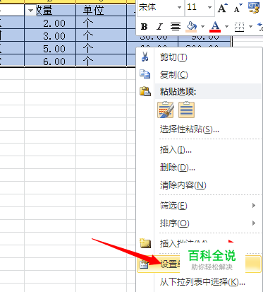Select the plain paste clipboard option
Screen dimensions: 263x292
click(186, 110)
